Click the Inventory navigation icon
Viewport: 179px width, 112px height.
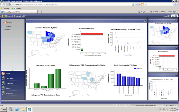3,93
